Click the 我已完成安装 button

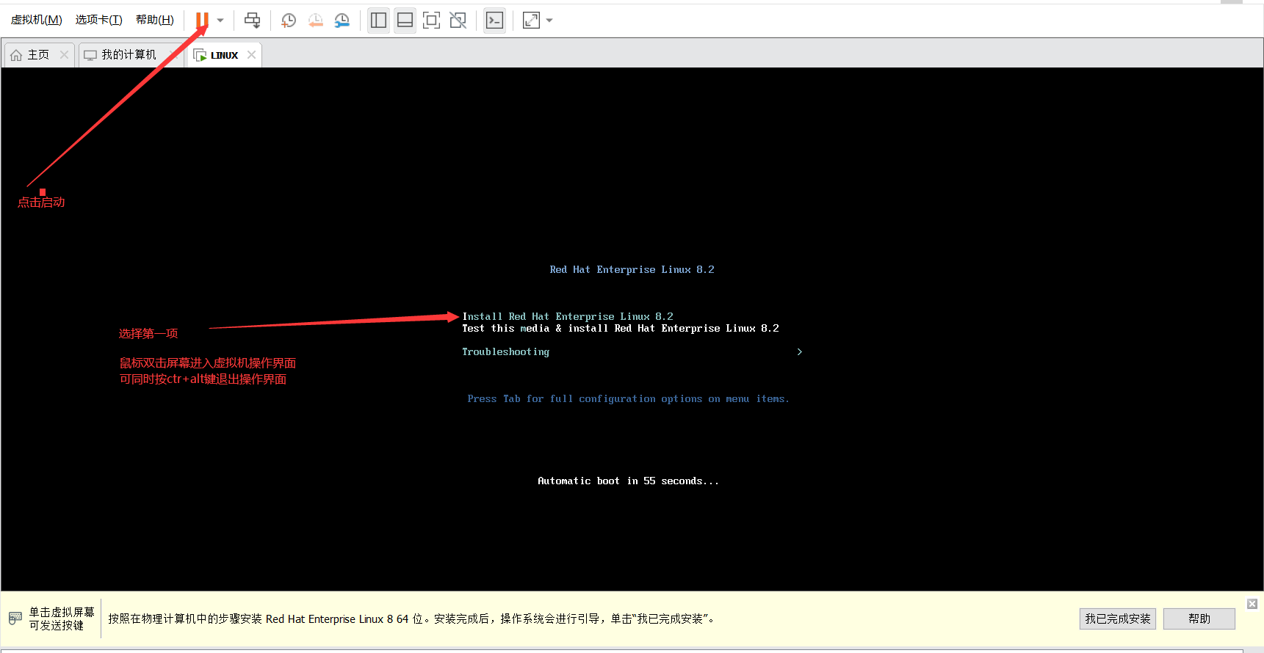tap(1118, 619)
